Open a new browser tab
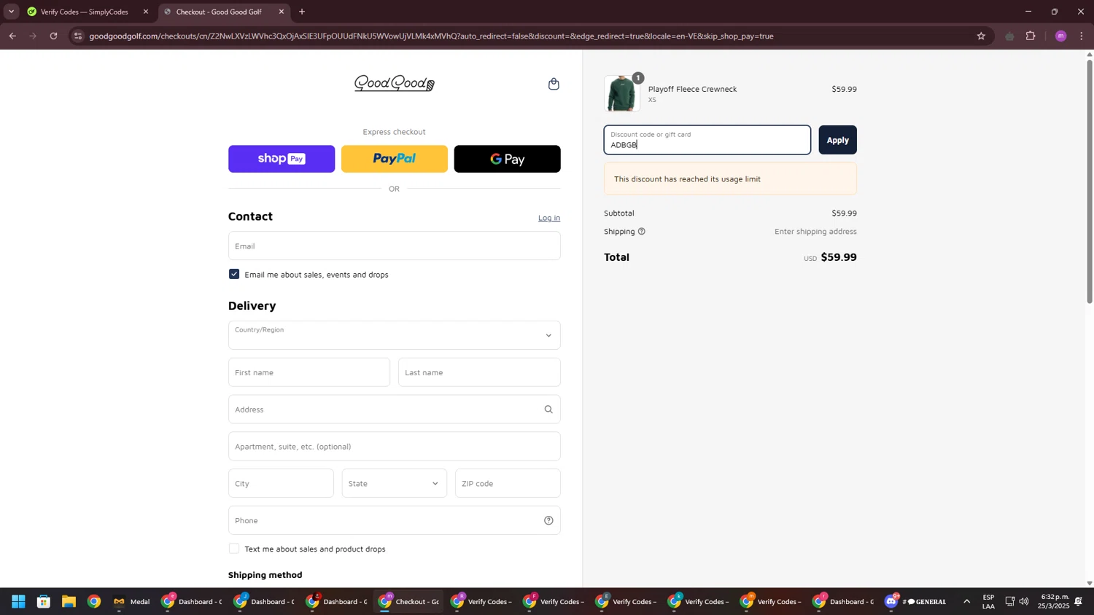 pos(302,12)
